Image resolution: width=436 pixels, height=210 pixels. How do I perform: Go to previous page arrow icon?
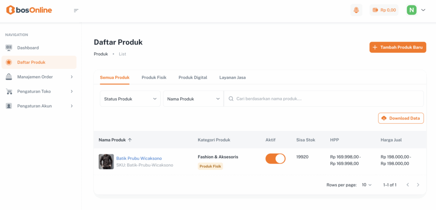407,185
